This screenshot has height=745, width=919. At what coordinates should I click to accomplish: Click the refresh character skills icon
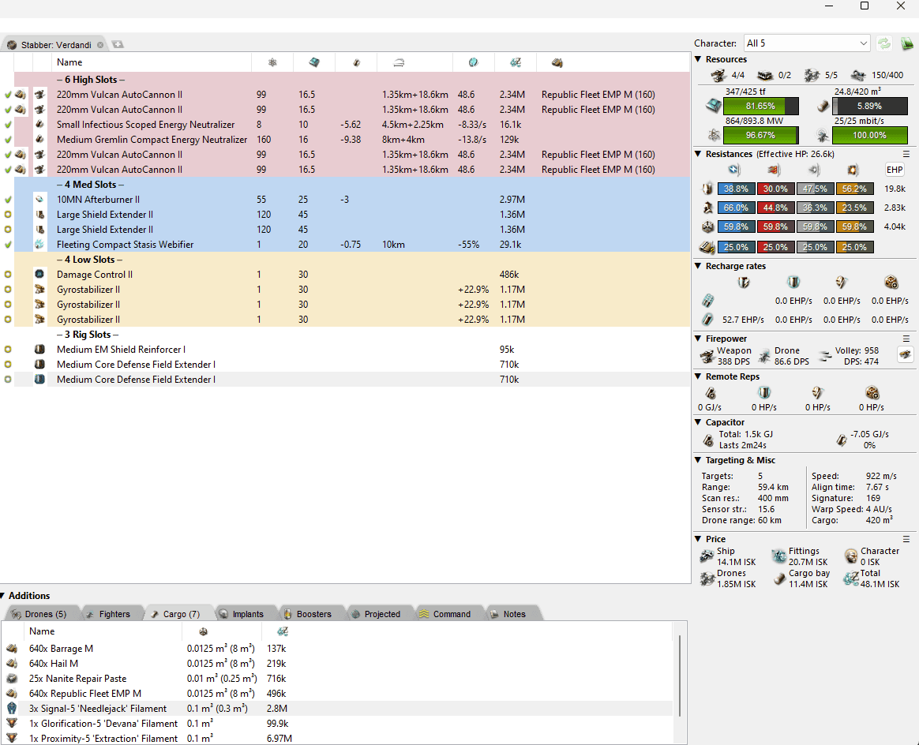883,43
